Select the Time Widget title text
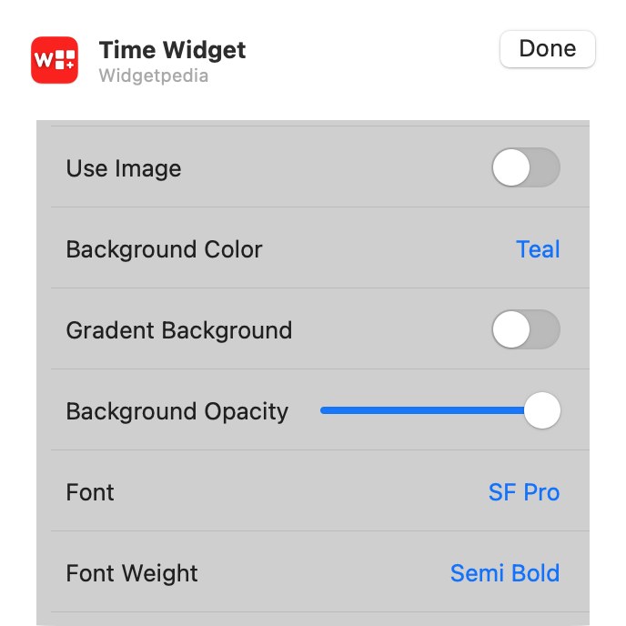 coord(172,50)
